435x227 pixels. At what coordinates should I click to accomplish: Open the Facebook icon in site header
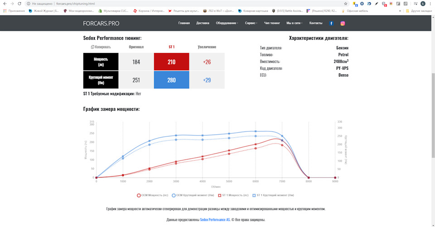tap(331, 23)
